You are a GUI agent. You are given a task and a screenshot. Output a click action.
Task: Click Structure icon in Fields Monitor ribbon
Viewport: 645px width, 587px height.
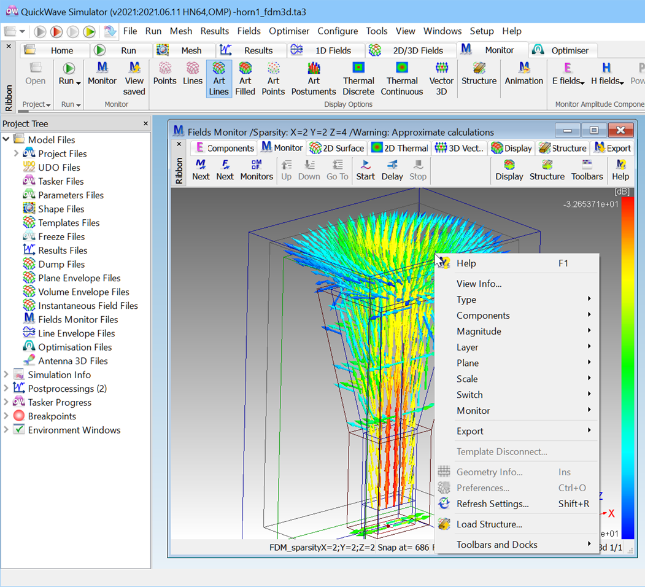547,170
